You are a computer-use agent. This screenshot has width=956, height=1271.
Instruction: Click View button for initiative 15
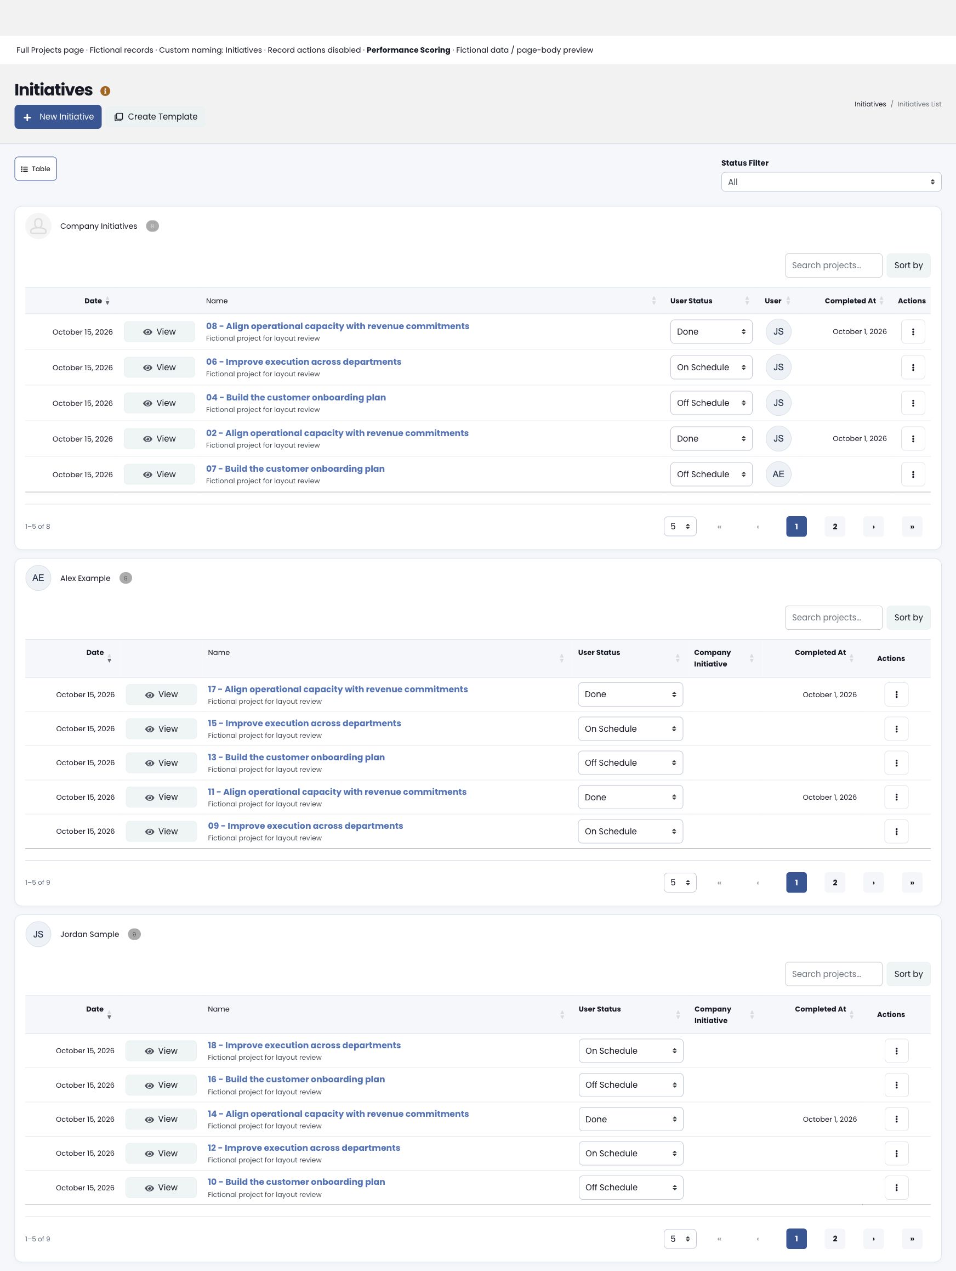[161, 729]
